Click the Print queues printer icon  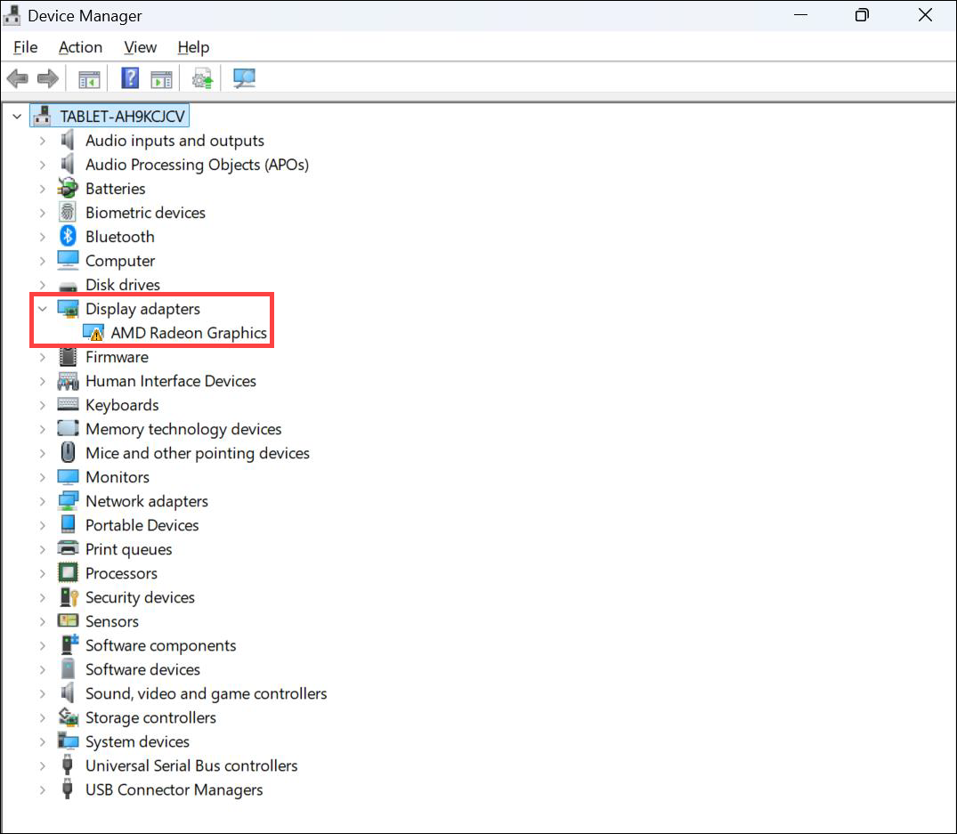68,548
